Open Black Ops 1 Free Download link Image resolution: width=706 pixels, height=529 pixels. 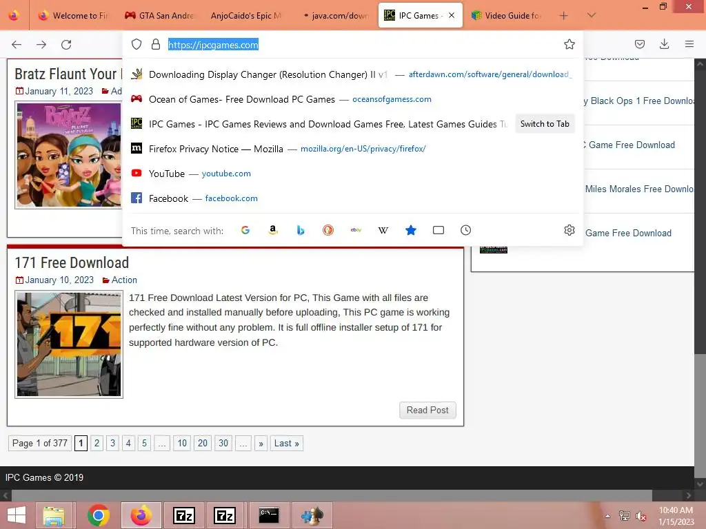(x=639, y=101)
